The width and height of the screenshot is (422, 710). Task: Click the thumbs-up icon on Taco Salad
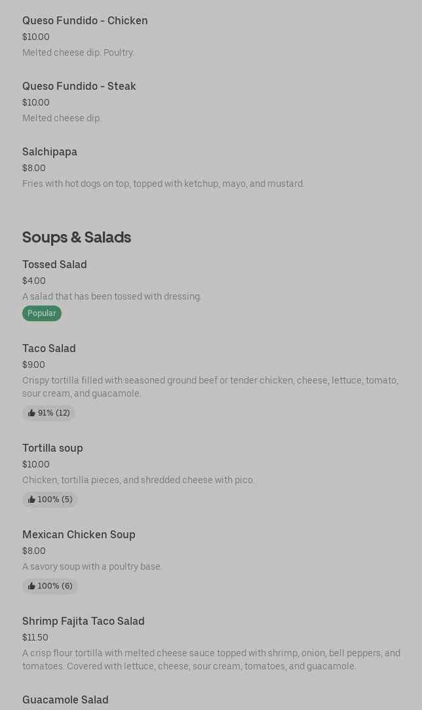pyautogui.click(x=31, y=413)
